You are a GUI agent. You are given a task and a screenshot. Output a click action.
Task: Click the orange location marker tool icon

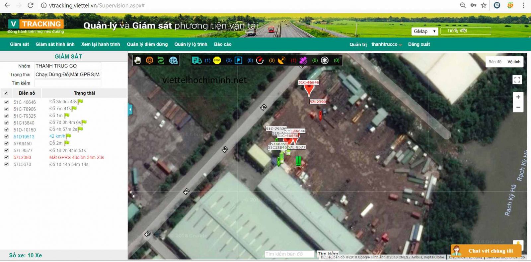149,60
